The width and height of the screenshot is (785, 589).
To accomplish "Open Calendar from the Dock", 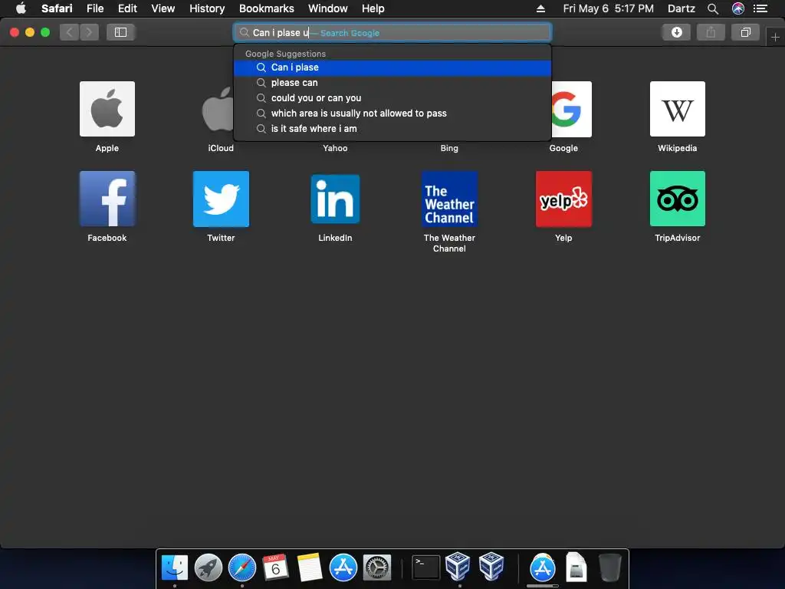I will [x=275, y=568].
